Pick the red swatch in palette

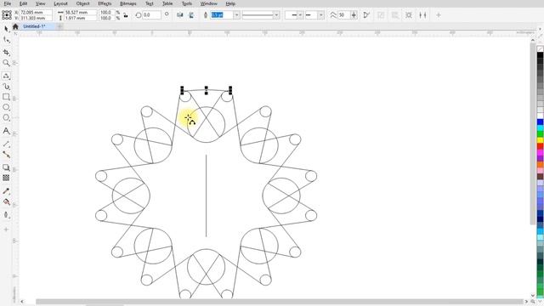[541, 146]
